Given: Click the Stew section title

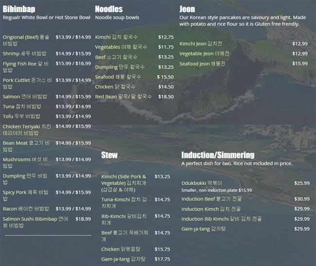Looking at the screenshot, I should pos(109,155).
